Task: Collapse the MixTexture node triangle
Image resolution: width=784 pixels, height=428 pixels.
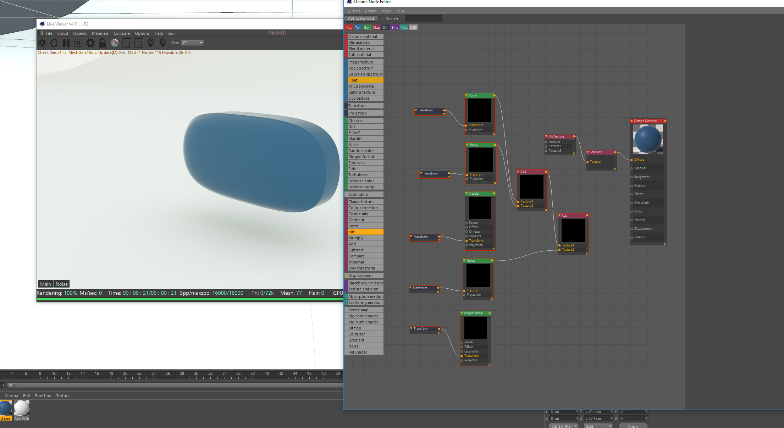Action: [546, 136]
